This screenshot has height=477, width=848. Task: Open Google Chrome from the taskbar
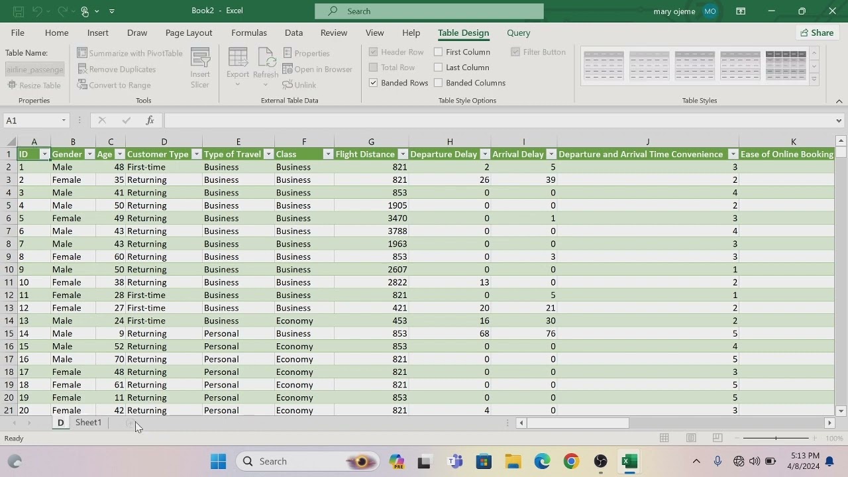571,461
